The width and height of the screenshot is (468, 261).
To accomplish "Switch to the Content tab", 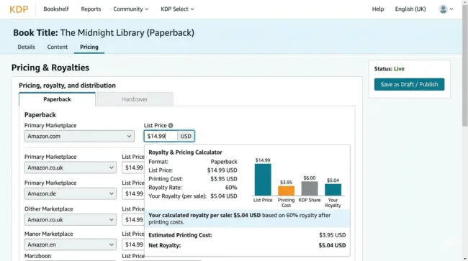I will [x=58, y=47].
